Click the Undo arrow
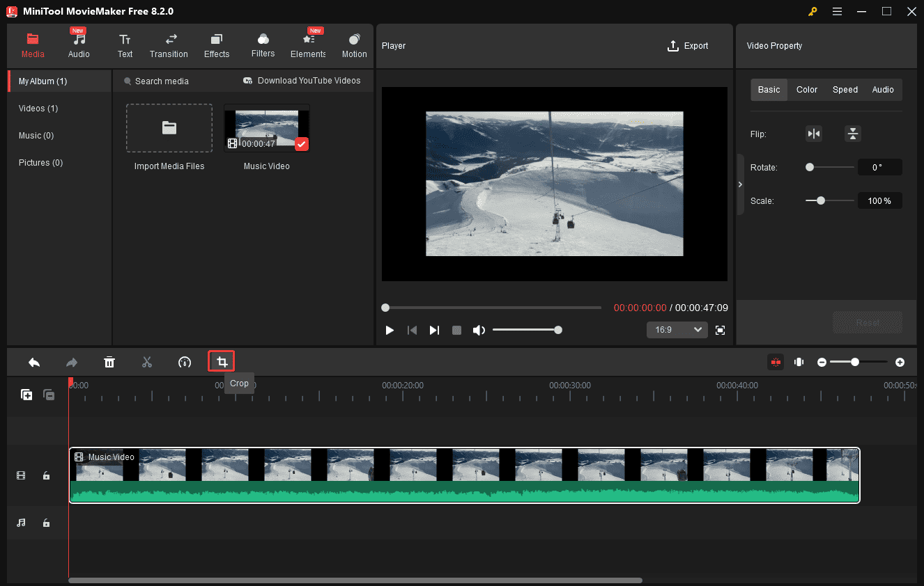 [x=34, y=362]
